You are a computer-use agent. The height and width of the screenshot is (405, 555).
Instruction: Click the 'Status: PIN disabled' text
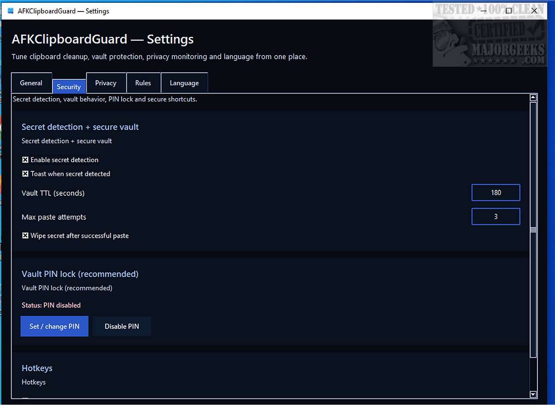pos(51,305)
